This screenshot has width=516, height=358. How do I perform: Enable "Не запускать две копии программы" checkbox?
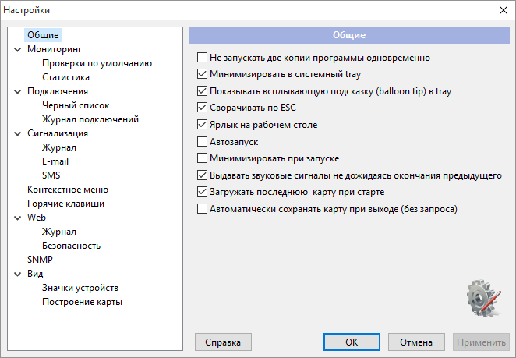202,57
